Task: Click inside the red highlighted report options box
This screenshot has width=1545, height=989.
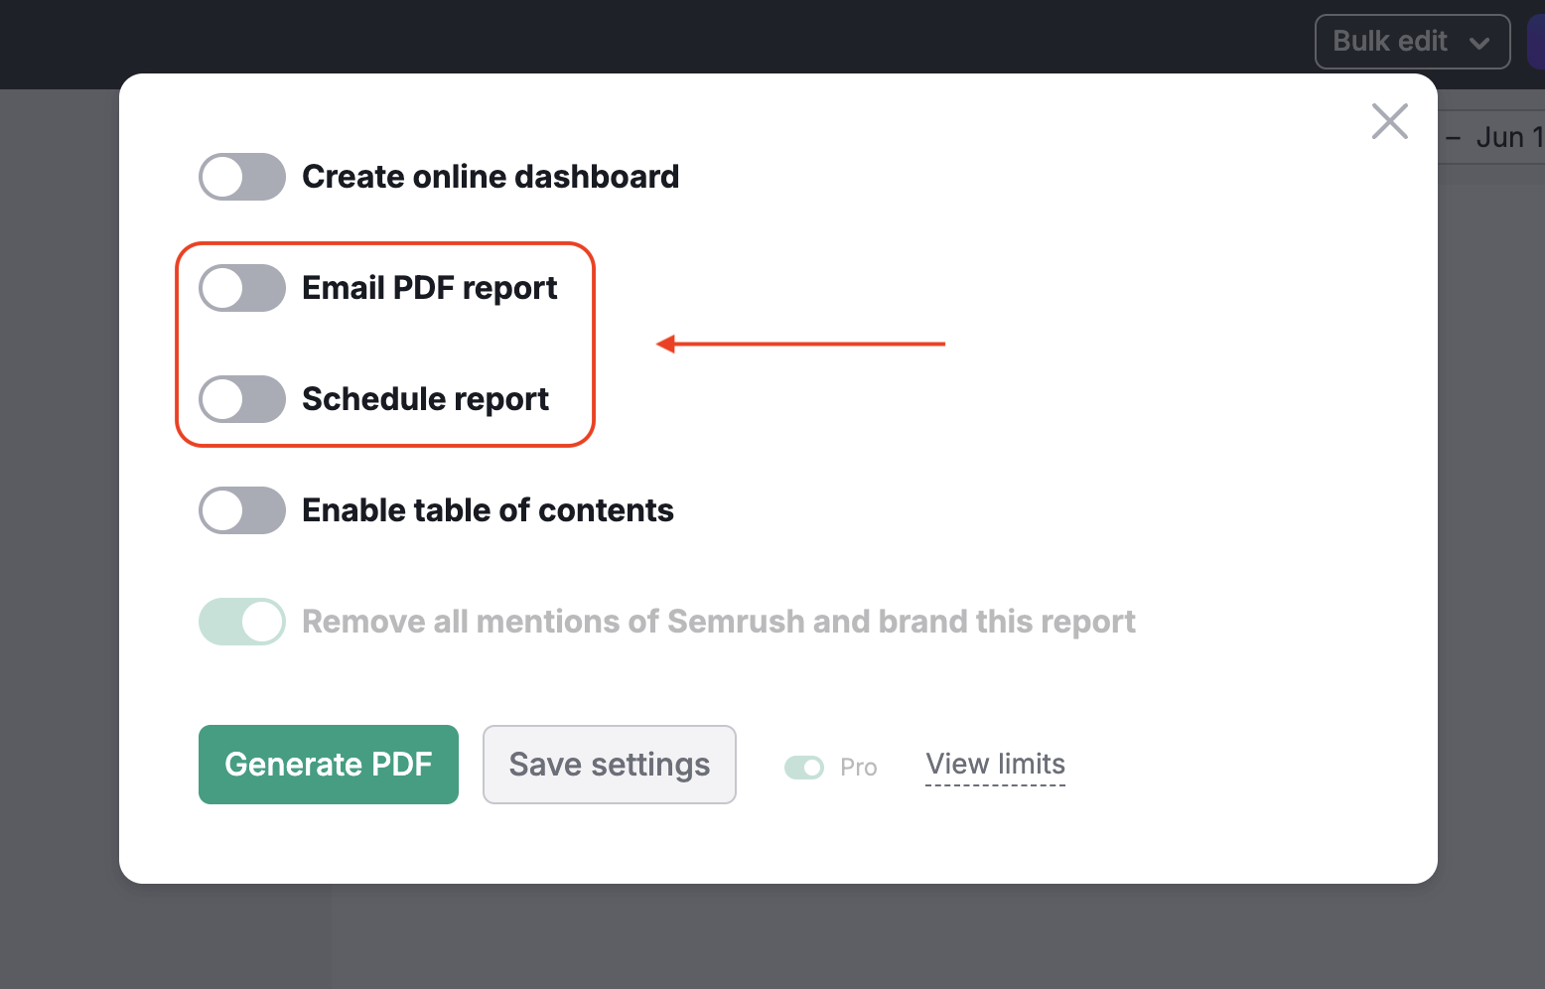Action: click(x=385, y=344)
